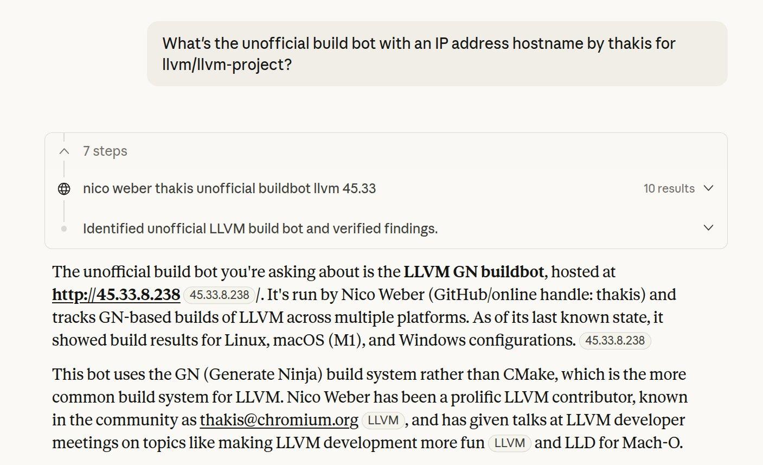The image size is (763, 465).
Task: Toggle the '7 steps' label
Action: click(x=105, y=151)
